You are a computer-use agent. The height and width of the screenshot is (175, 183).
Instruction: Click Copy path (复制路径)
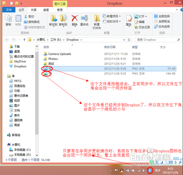(x=32, y=22)
